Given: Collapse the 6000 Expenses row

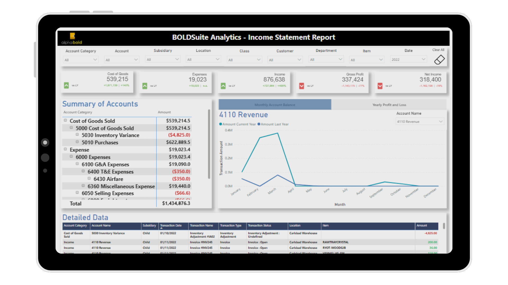Looking at the screenshot, I should tap(71, 156).
